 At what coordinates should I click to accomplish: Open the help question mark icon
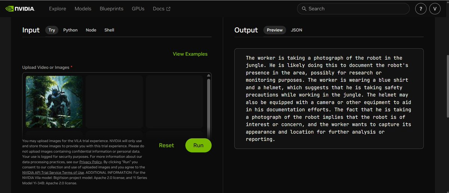421,9
